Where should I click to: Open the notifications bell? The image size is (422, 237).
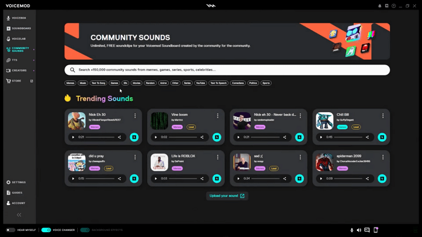point(380,6)
